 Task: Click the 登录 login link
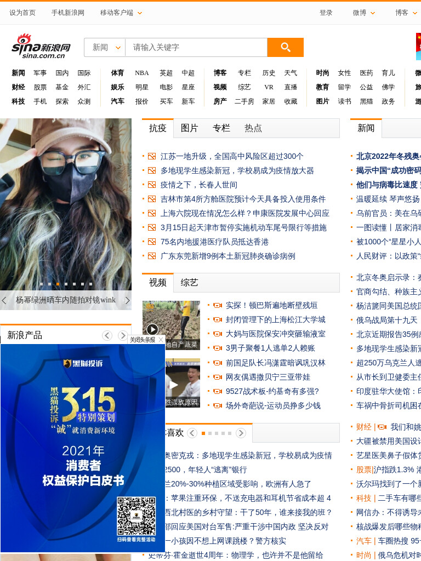326,13
